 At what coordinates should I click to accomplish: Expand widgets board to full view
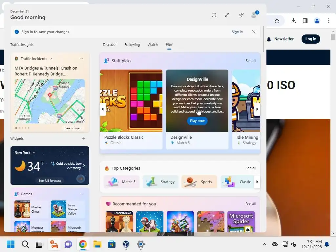(x=227, y=15)
